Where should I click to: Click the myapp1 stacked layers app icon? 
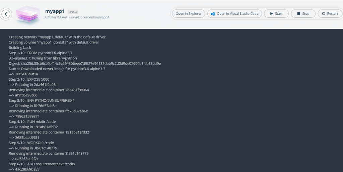[x=28, y=15]
